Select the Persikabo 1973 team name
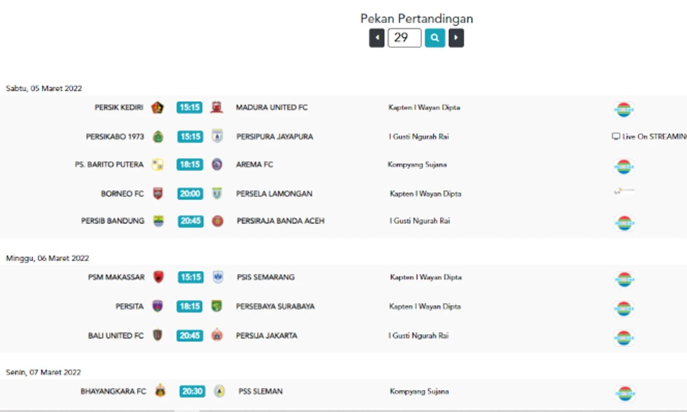This screenshot has height=412, width=687. pyautogui.click(x=115, y=136)
